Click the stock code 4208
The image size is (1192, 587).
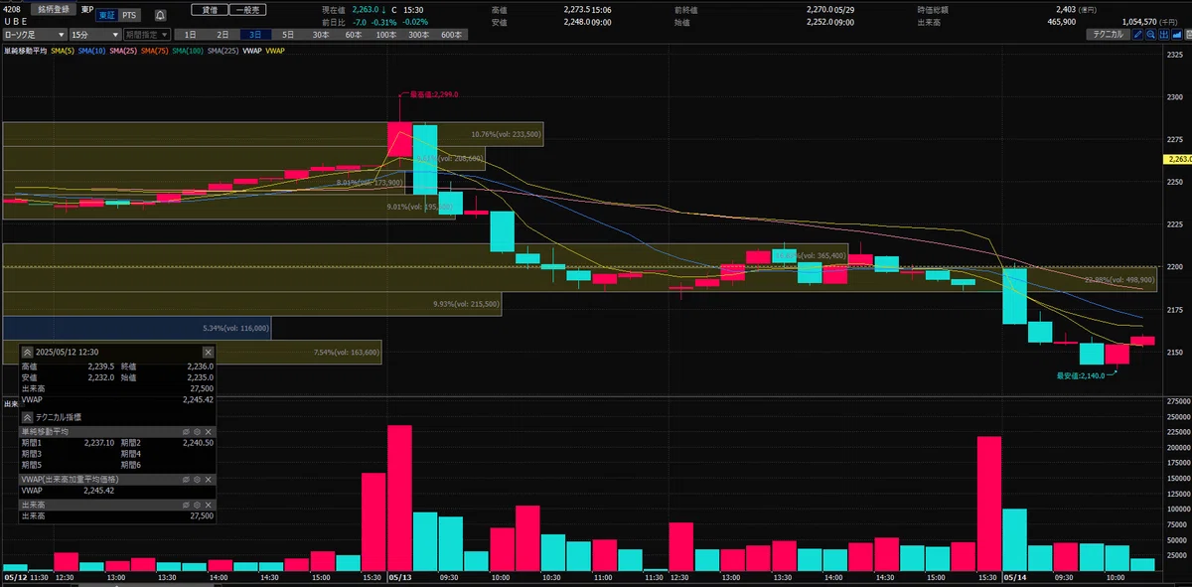pyautogui.click(x=12, y=9)
